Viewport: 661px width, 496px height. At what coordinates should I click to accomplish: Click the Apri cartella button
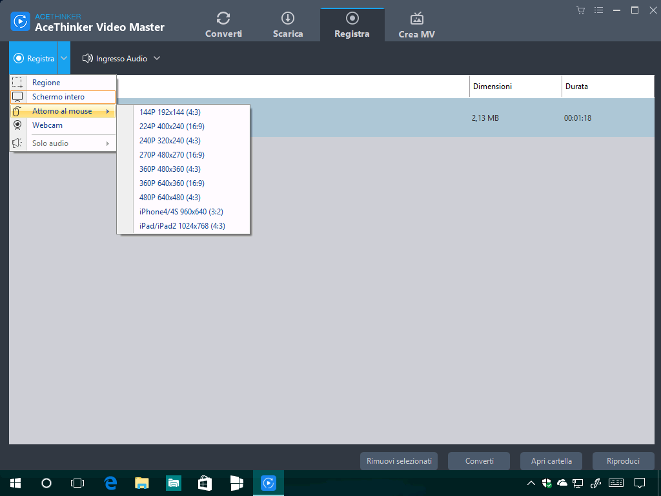551,461
